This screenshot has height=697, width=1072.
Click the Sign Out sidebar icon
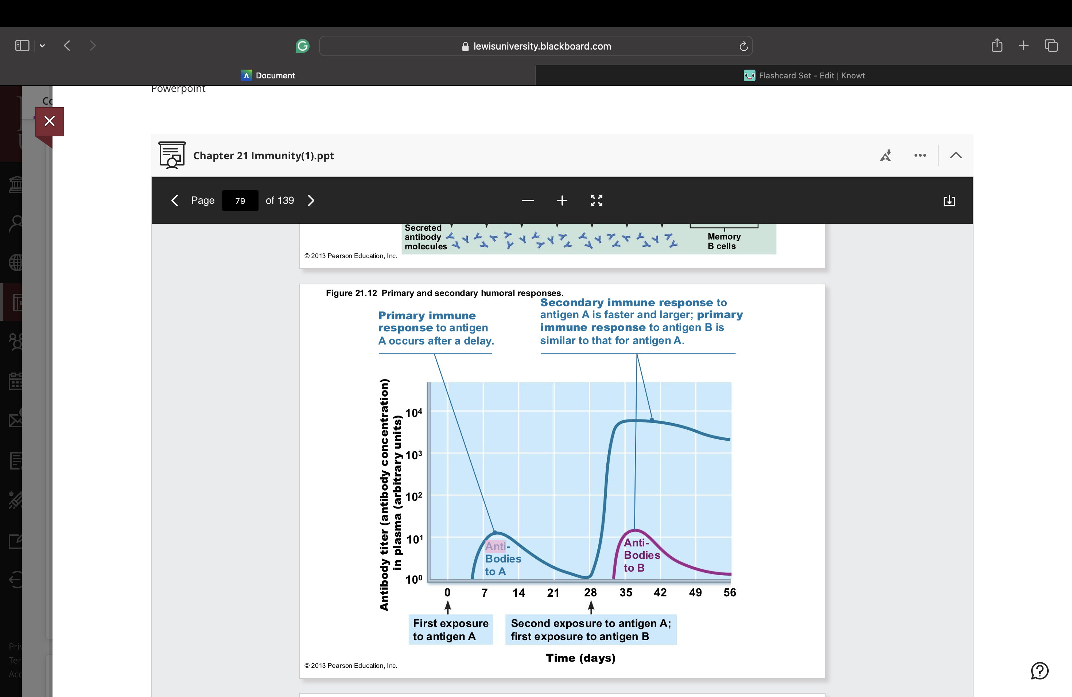[x=15, y=580]
